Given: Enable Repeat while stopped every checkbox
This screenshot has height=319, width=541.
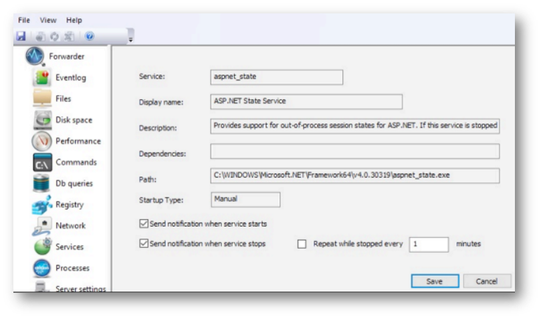Looking at the screenshot, I should pyautogui.click(x=302, y=244).
